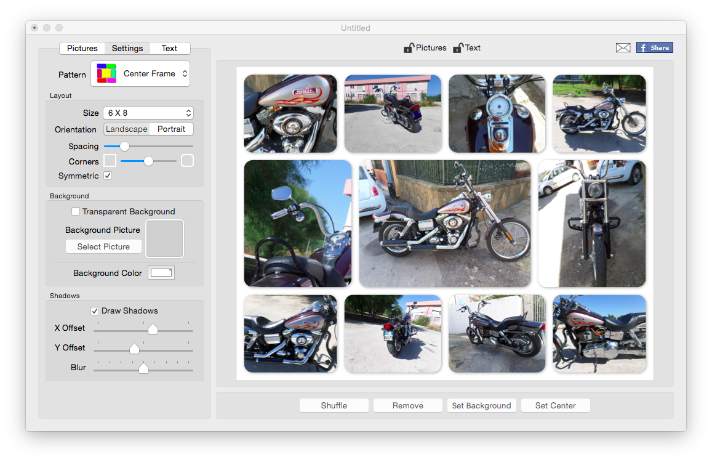Lock the Pictures with the padlock icon
The height and width of the screenshot is (462, 712).
tap(409, 47)
